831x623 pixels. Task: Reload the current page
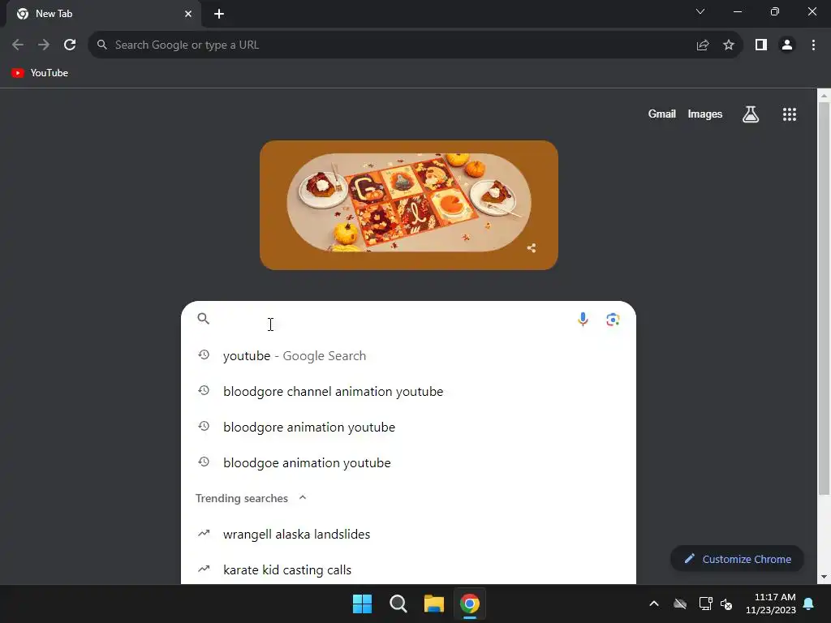[70, 45]
